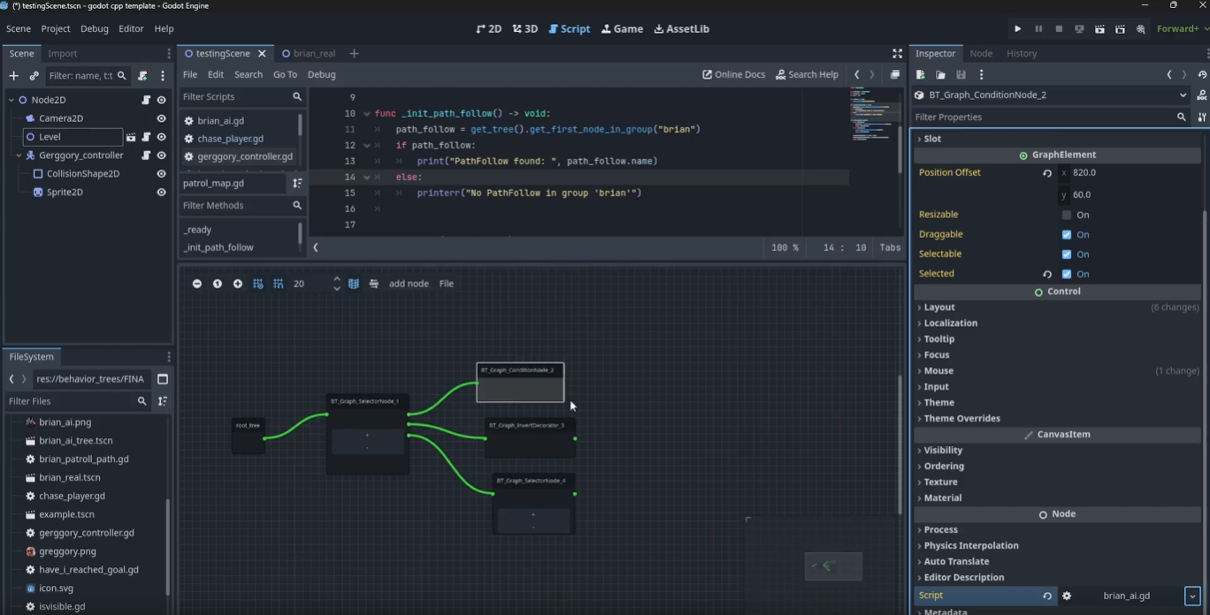Run the project with the play icon

pos(1017,29)
